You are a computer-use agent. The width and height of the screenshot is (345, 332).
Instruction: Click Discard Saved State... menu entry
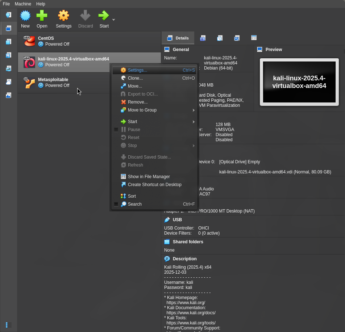pos(154,157)
